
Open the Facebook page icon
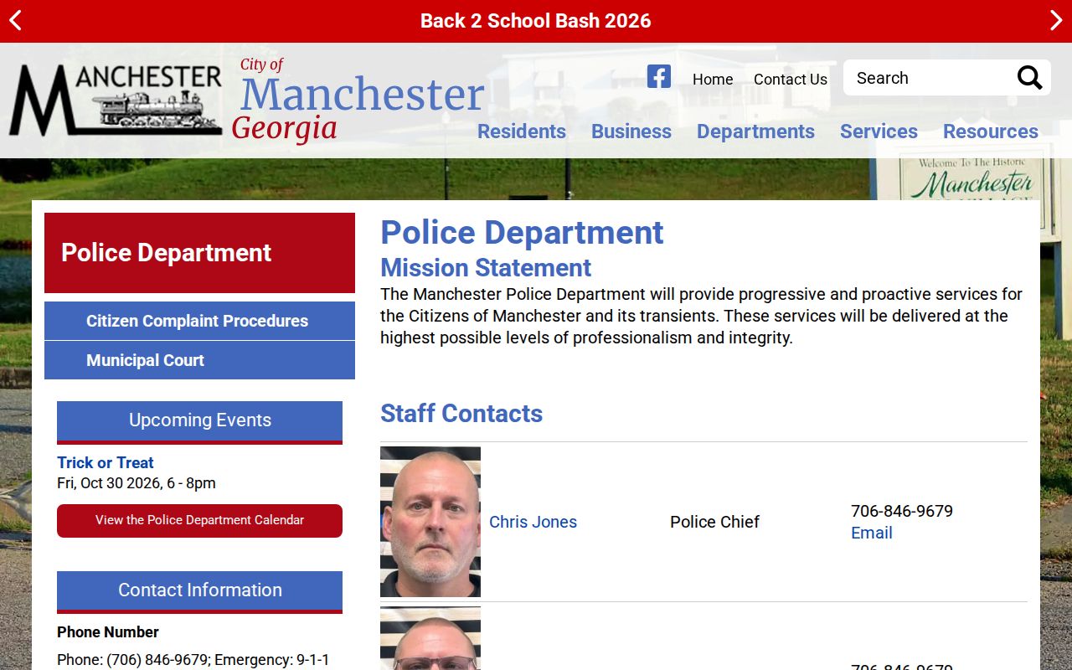click(x=659, y=77)
